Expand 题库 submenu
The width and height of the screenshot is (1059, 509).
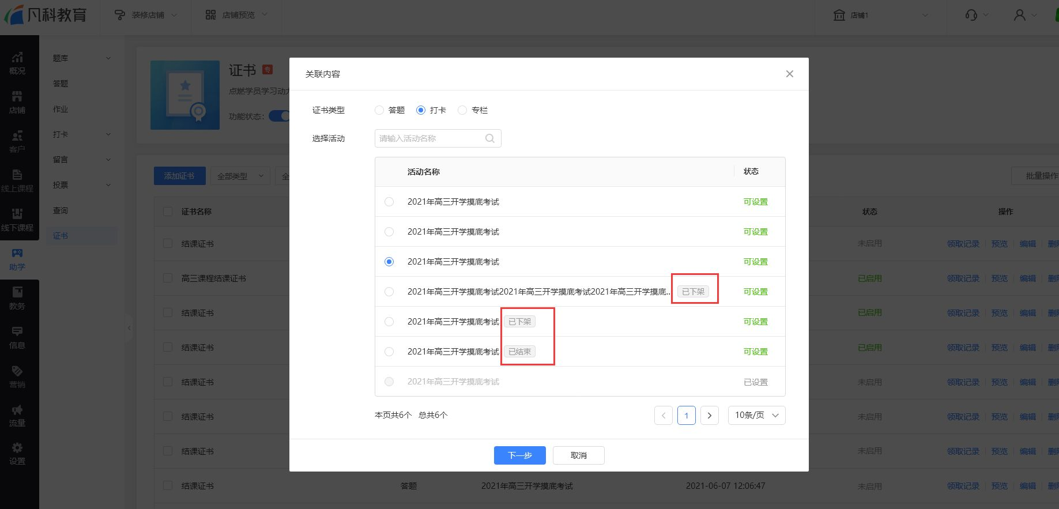pyautogui.click(x=108, y=58)
